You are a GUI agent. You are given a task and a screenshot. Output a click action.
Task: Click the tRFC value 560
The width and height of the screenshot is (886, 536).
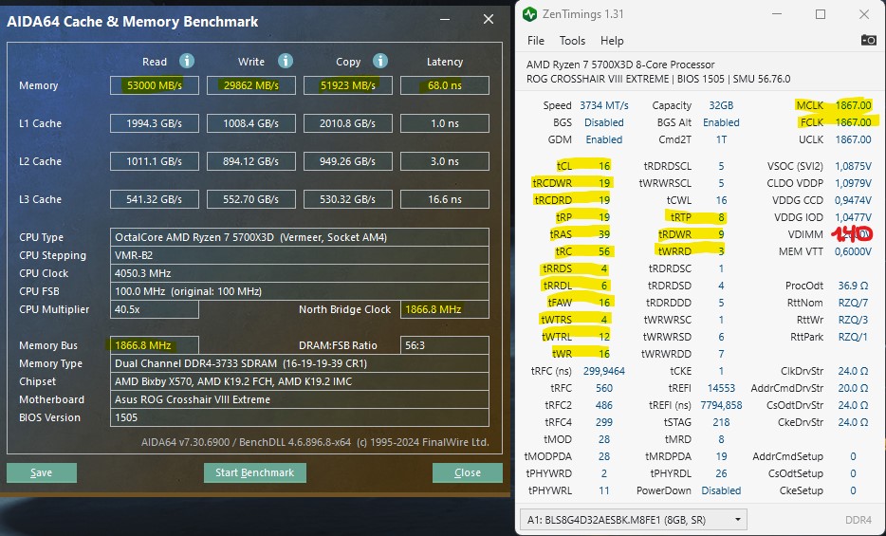(x=604, y=388)
